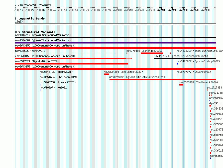Screen dimensions: 223x168
Task: Open nsv5425952 (ByrskaBishop2022) label
Action: [x=198, y=61]
